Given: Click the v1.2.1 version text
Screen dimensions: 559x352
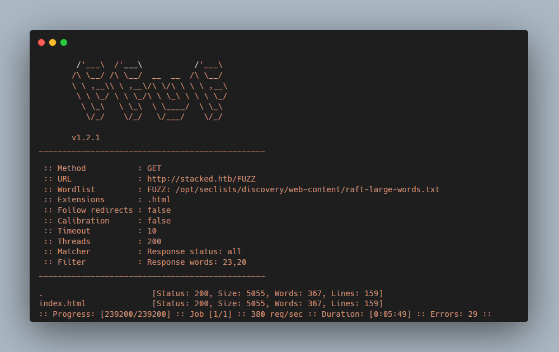Looking at the screenshot, I should pos(86,137).
